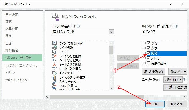Click the Insert Sheet Rows (シートの行を挿入) icon
Screen dimensions: 189x110
[55, 60]
